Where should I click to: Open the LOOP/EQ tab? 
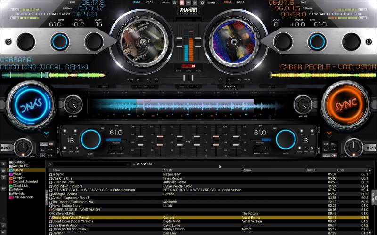pos(230,86)
